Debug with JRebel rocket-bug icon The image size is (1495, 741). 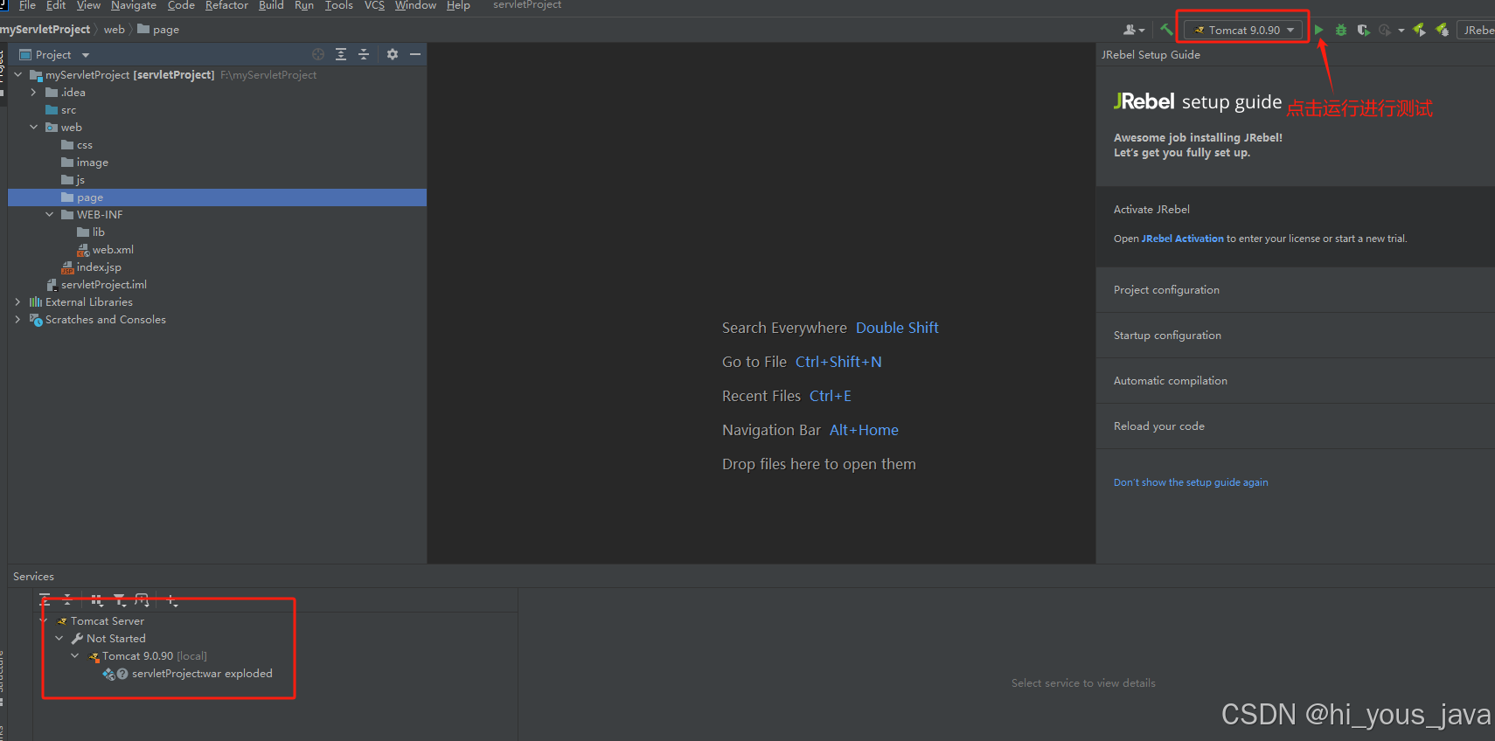[x=1443, y=30]
